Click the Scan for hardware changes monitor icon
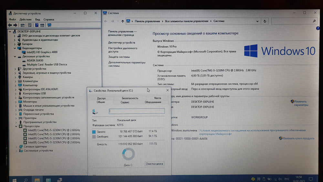Image resolution: width=323 pixels, height=182 pixels. point(49,25)
